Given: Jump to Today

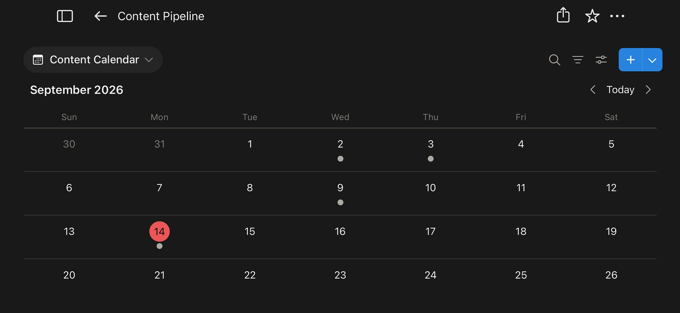Looking at the screenshot, I should [x=620, y=90].
